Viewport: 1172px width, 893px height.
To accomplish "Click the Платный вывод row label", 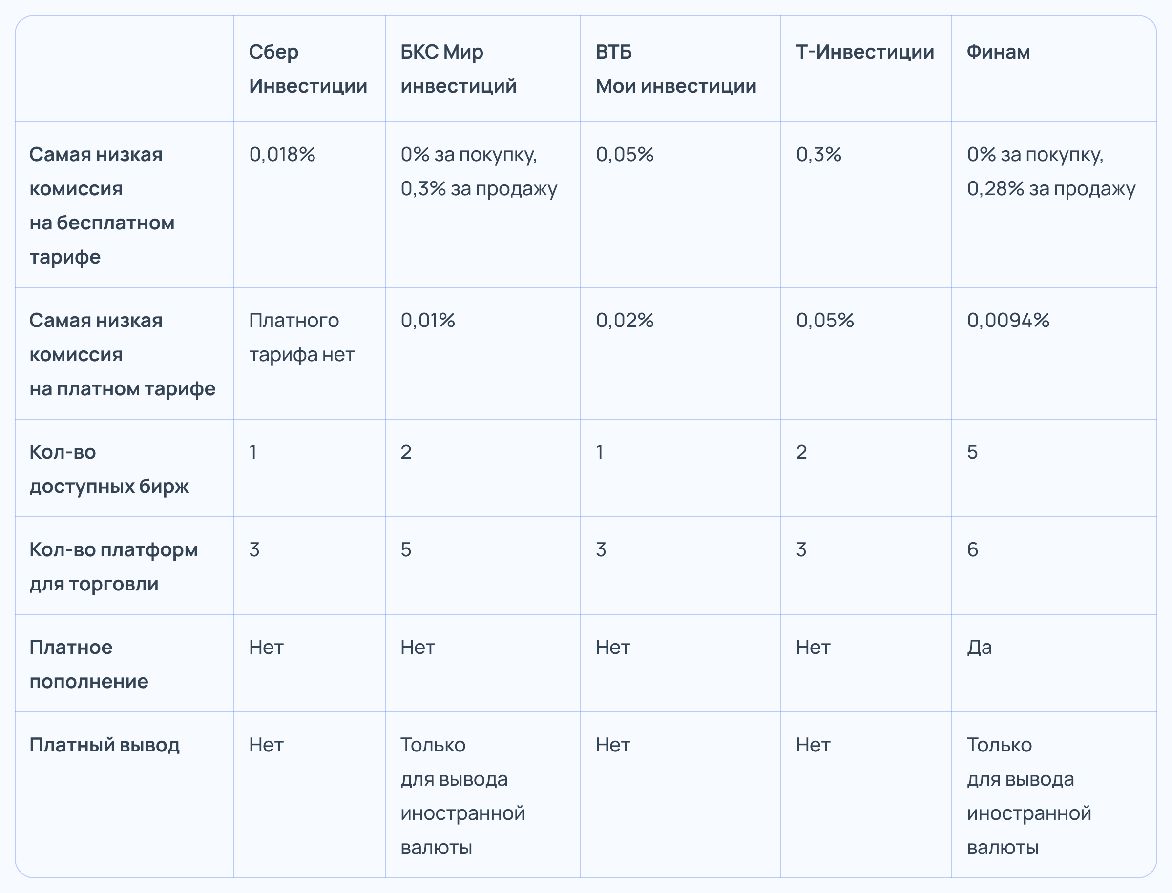I will click(x=105, y=745).
